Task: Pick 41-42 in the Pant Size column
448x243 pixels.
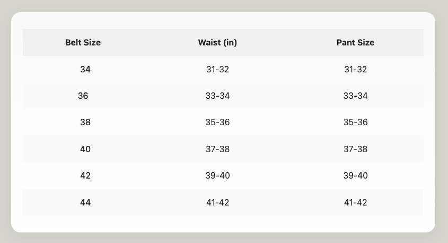Action: 355,202
